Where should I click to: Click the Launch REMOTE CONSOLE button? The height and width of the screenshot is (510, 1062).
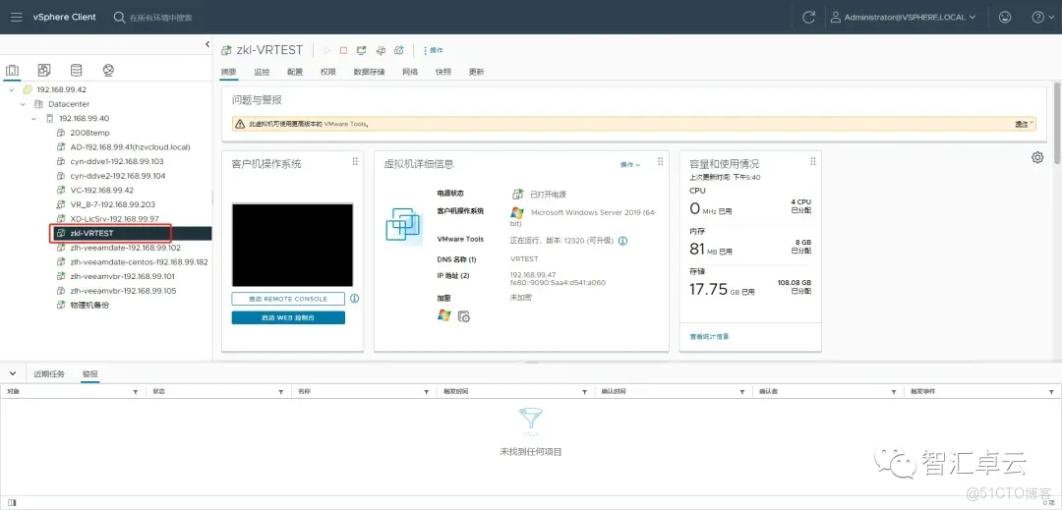pos(288,299)
